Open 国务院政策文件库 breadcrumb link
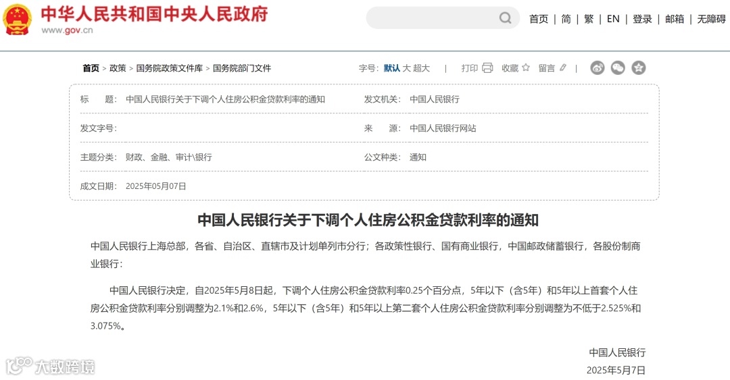The height and width of the screenshot is (380, 730). pos(170,68)
